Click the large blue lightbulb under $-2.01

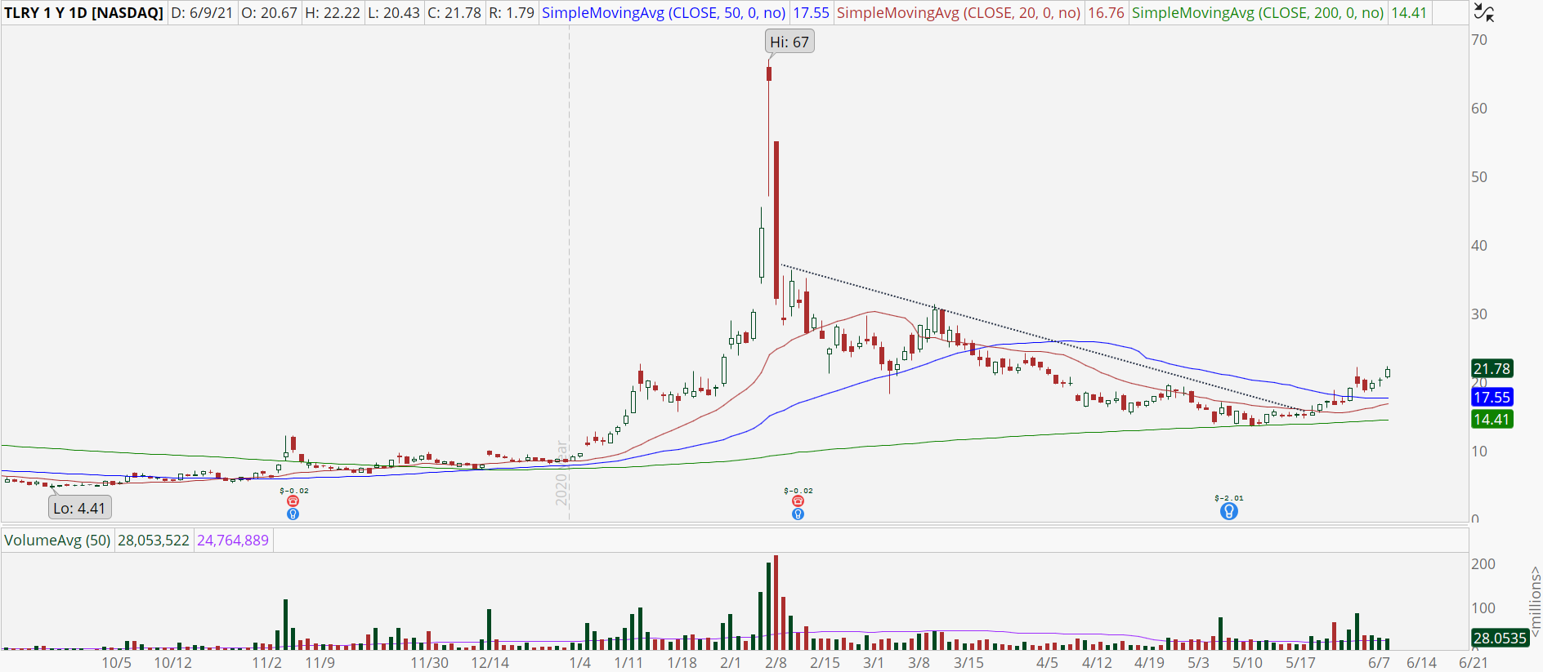click(1228, 511)
